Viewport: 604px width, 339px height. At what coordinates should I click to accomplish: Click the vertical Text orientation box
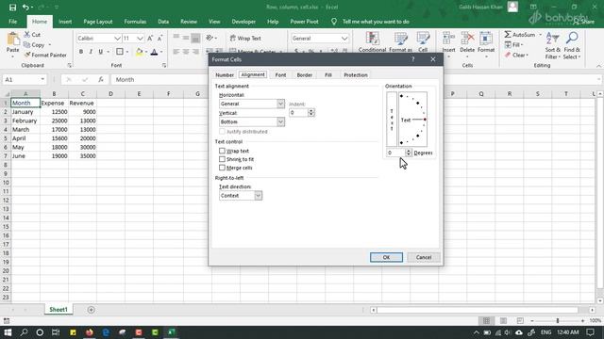coord(392,120)
